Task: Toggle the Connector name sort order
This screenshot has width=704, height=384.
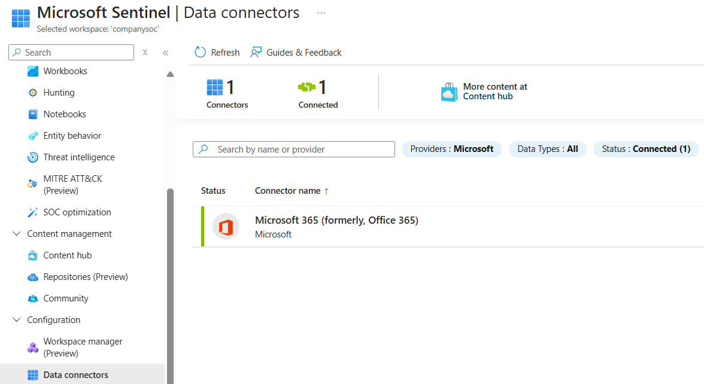Action: (x=292, y=190)
